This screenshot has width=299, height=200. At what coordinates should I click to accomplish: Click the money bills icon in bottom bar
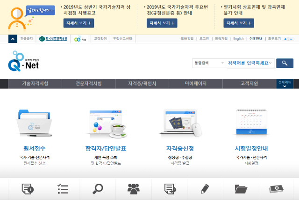(x=276, y=189)
